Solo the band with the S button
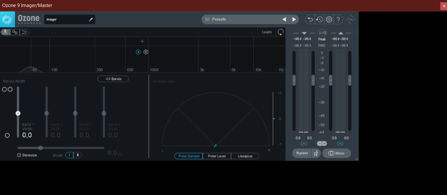The image size is (447, 195). (146, 52)
